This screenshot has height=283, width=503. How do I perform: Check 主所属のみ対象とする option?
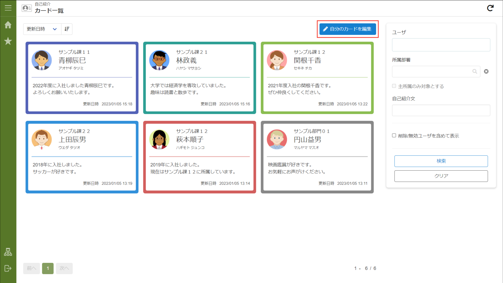click(x=394, y=86)
